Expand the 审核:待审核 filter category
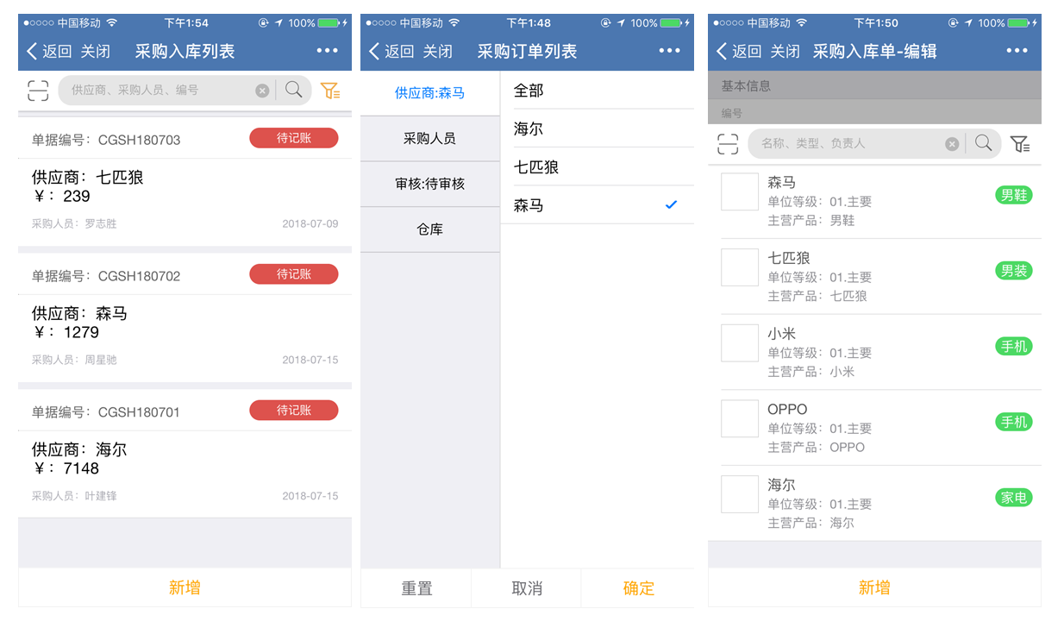 tap(429, 185)
